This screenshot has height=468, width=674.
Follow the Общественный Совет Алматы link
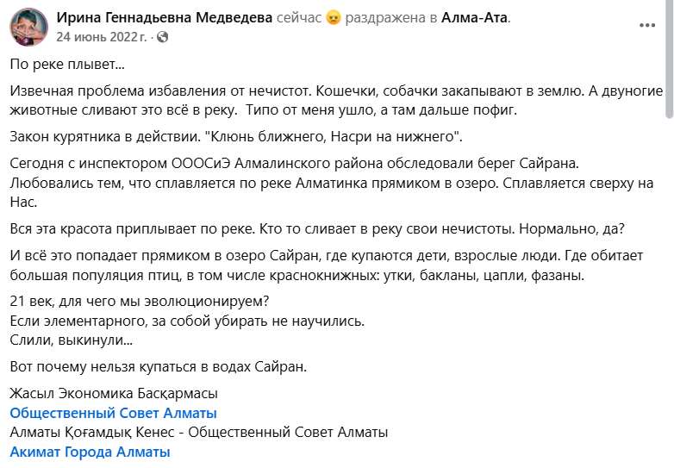pyautogui.click(x=114, y=413)
